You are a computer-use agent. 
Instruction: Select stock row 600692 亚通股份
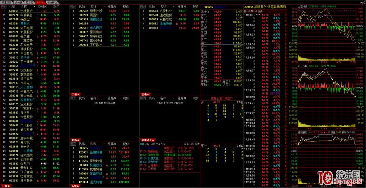170,24
